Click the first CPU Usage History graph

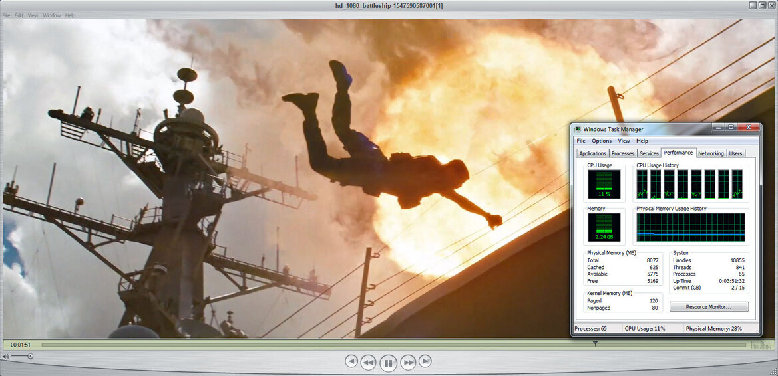coord(642,184)
